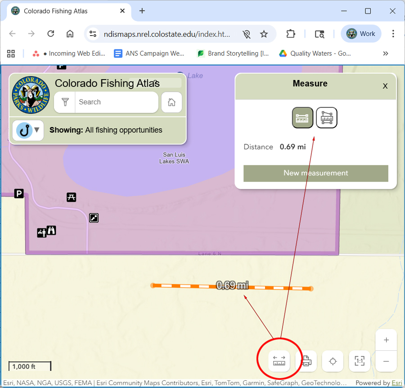The height and width of the screenshot is (388, 405).
Task: Click the parking P icon on map
Action: [x=19, y=194]
